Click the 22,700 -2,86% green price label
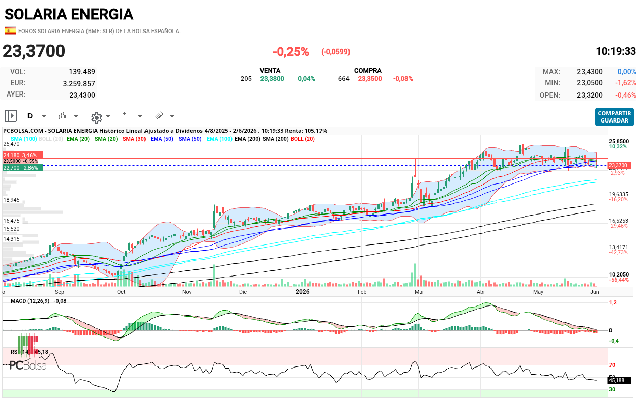 pyautogui.click(x=22, y=167)
